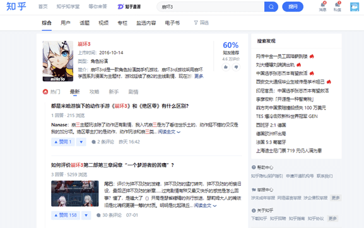364x228 pixels.
Task: Open the 知乎招聘 link
Action: 278,219
